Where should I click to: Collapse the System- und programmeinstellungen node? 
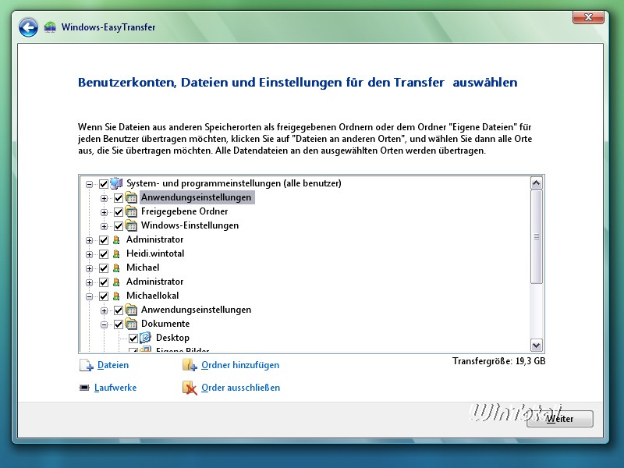89,184
